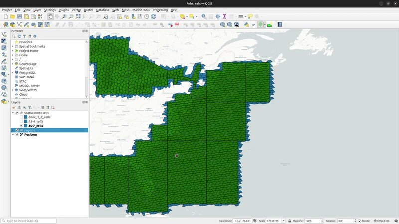Open the Layer menu
Screen dimensions: 399x224
pyautogui.click(x=37, y=10)
